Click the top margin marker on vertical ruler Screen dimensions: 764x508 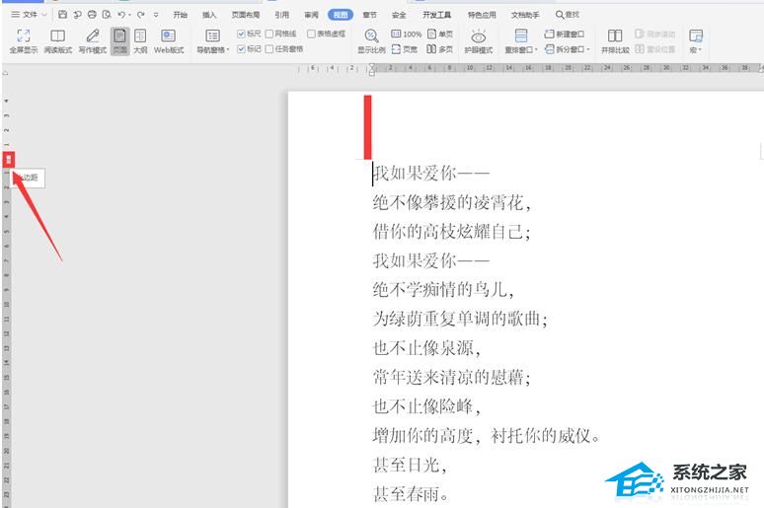pyautogui.click(x=9, y=159)
